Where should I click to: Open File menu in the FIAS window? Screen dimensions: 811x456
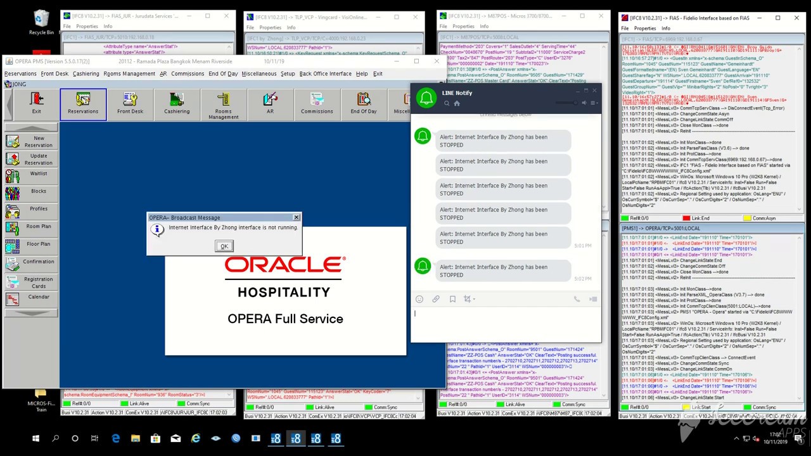(x=625, y=28)
